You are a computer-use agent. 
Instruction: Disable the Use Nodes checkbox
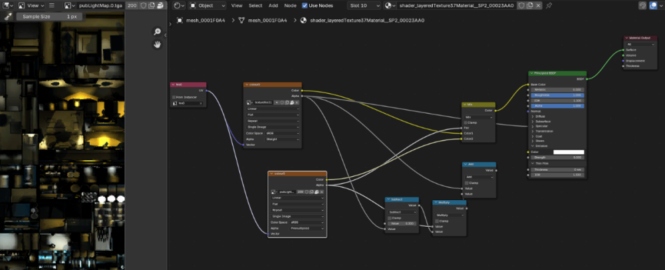305,5
